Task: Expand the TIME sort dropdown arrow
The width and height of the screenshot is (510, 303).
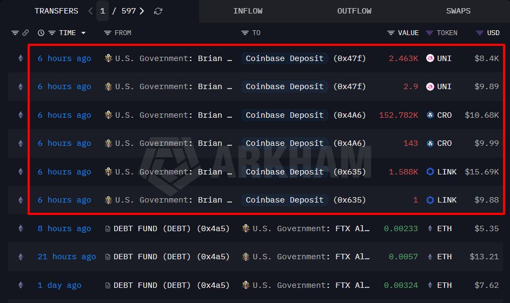Action: (83, 33)
